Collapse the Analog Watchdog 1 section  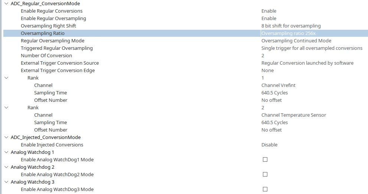[x=6, y=152]
